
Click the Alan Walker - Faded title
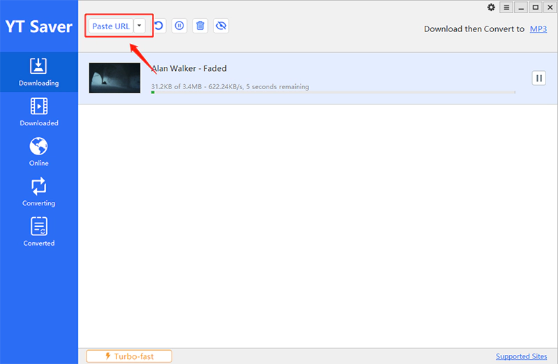(189, 68)
